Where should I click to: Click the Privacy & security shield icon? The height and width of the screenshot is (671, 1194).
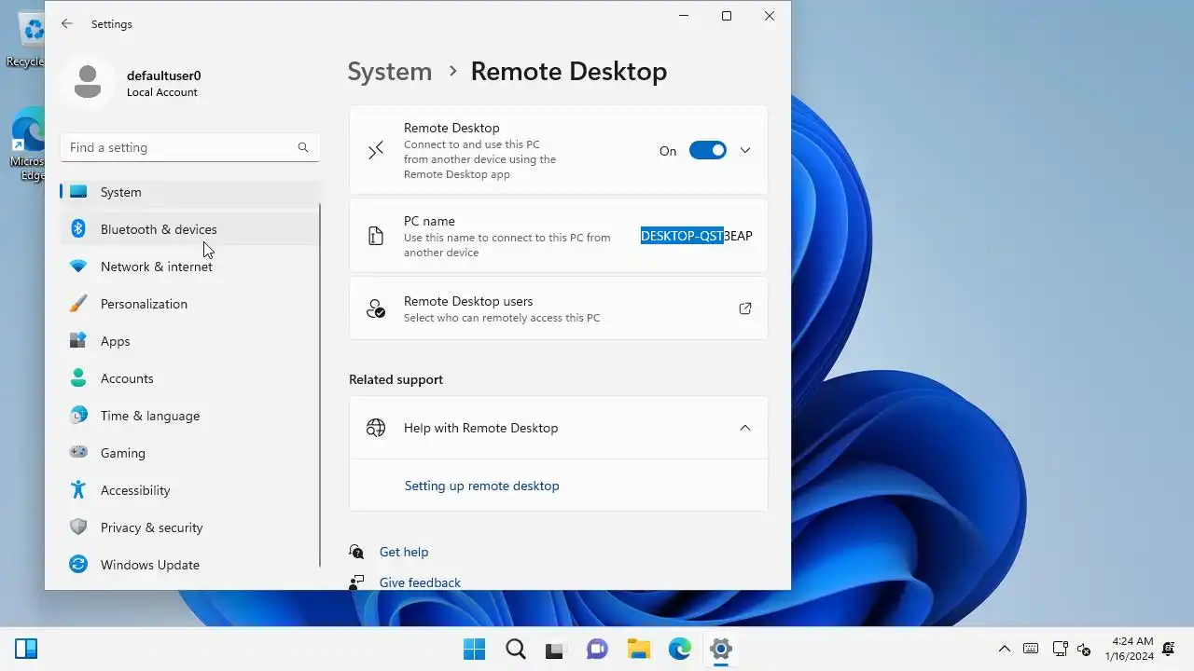[78, 527]
